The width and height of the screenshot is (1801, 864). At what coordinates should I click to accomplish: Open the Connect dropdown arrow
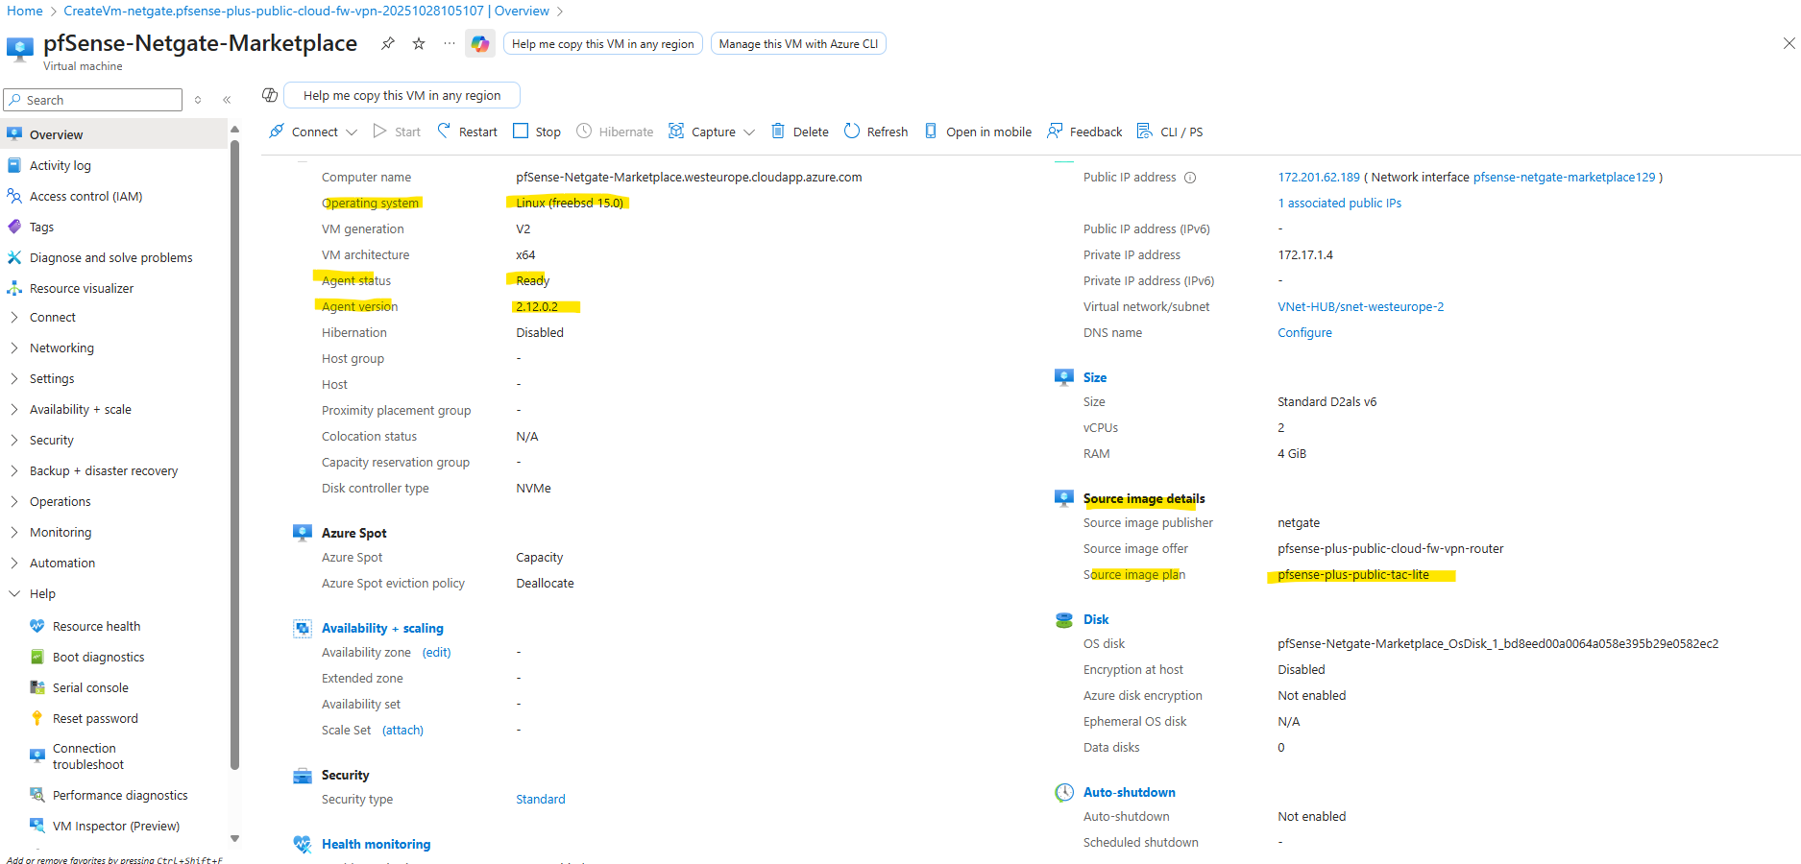pos(352,132)
